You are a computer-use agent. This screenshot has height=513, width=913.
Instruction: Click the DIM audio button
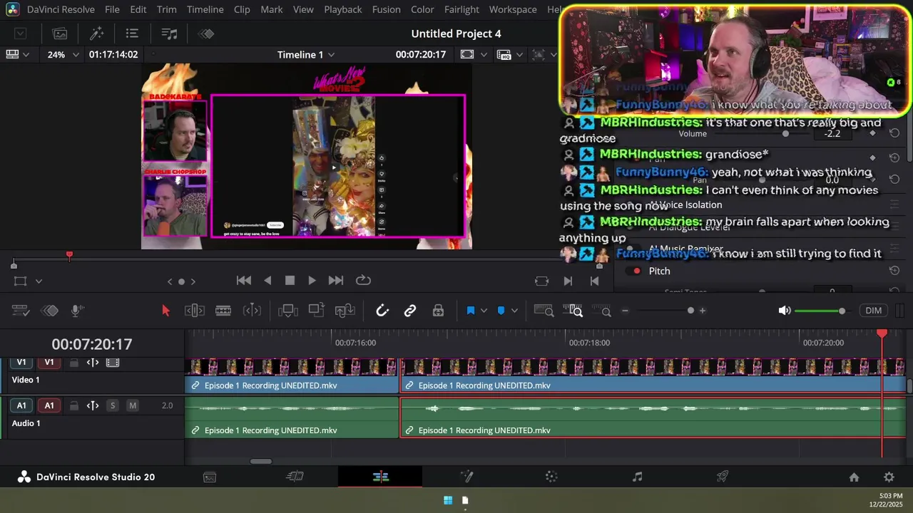point(873,311)
